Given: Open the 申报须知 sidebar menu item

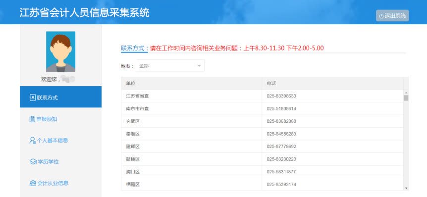Looking at the screenshot, I should point(61,119).
